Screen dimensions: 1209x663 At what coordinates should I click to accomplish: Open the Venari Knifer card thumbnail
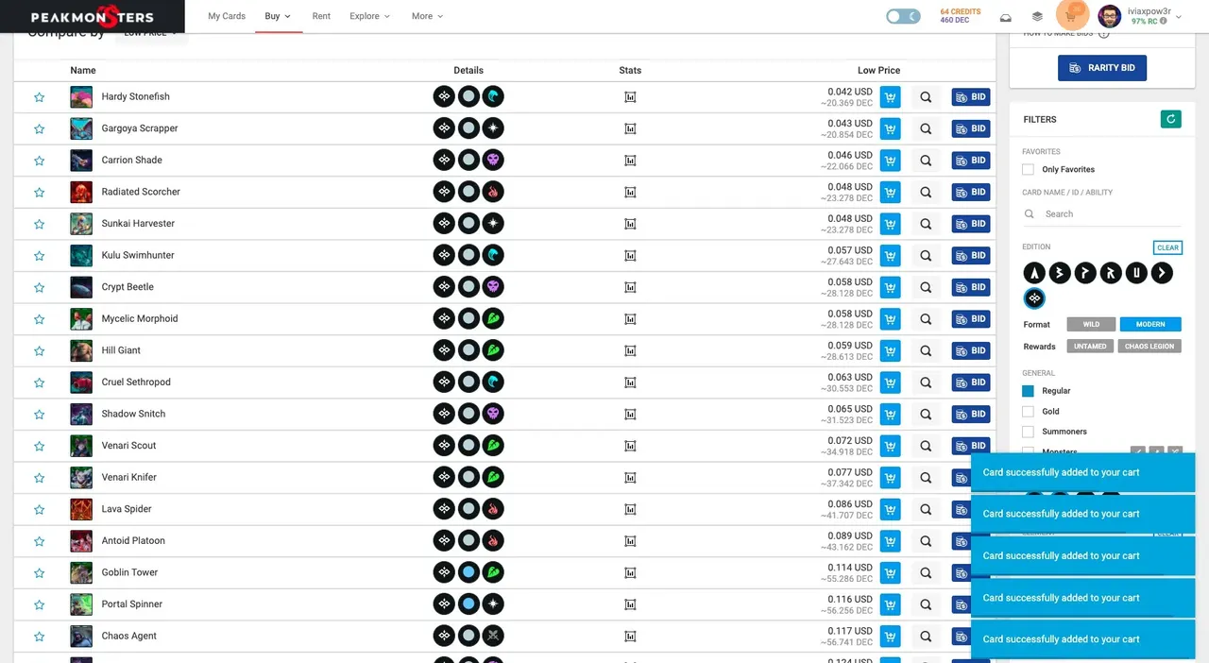[x=81, y=477]
